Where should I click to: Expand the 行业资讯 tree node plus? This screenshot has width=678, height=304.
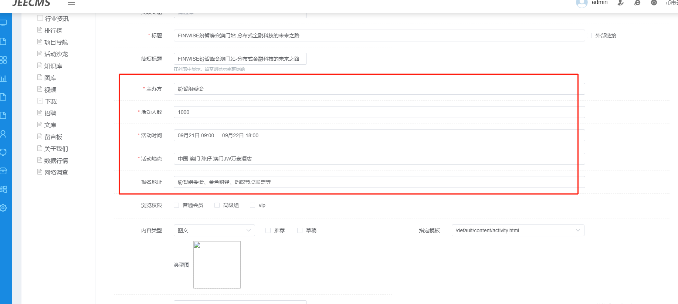(40, 18)
